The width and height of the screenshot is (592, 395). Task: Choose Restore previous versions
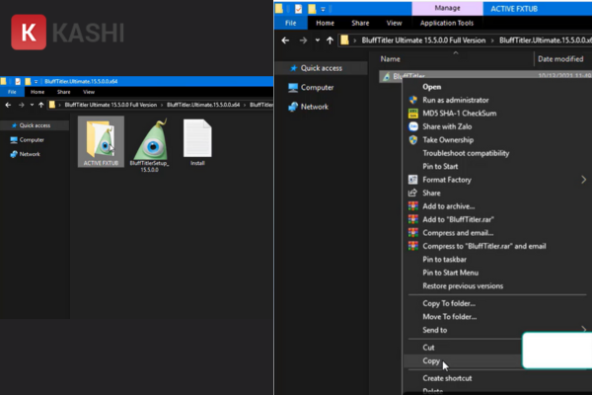463,285
